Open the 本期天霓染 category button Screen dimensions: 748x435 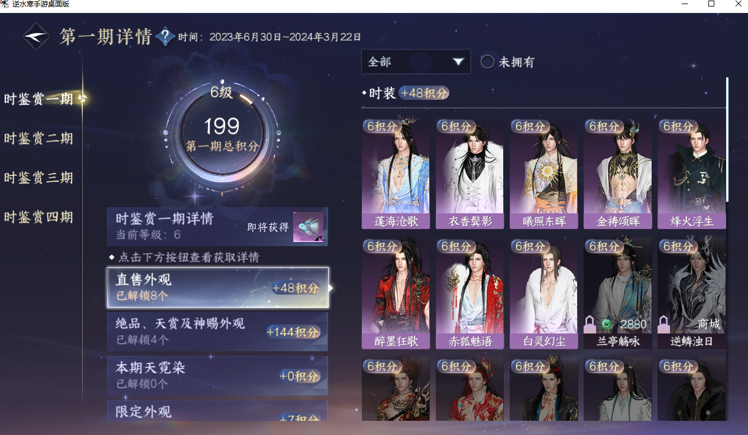pos(217,375)
